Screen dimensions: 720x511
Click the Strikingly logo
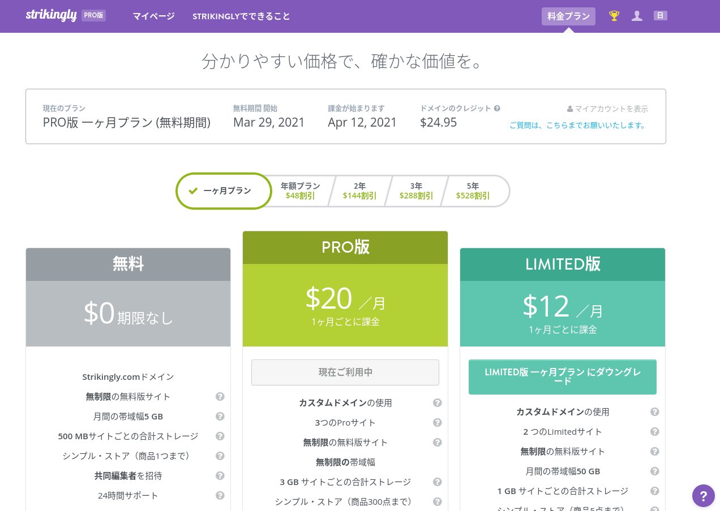coord(51,15)
